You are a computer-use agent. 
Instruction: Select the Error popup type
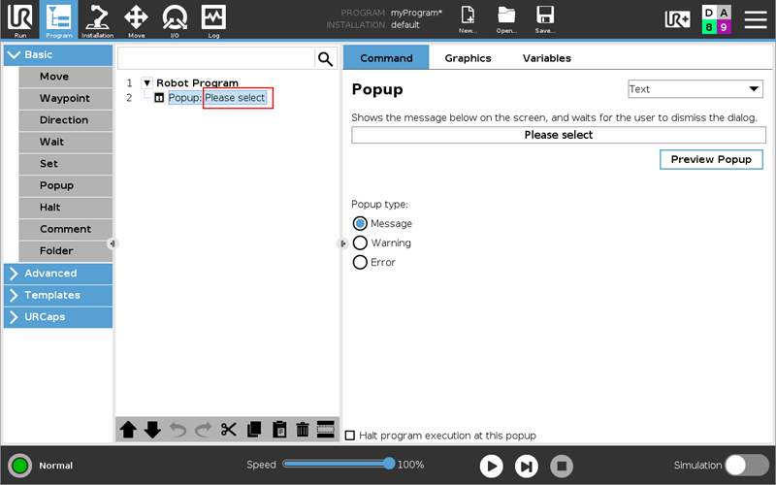pyautogui.click(x=360, y=262)
